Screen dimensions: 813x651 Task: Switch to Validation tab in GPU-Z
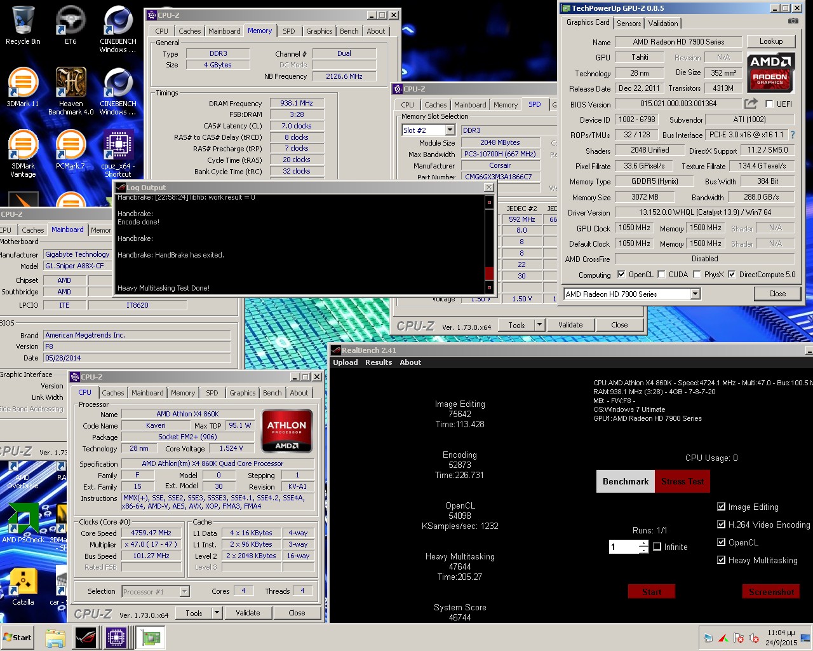(x=662, y=24)
